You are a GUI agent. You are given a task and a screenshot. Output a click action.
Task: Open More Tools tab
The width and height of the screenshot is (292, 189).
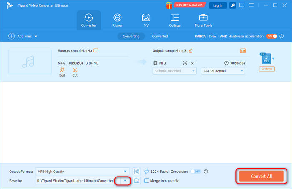[x=204, y=20]
